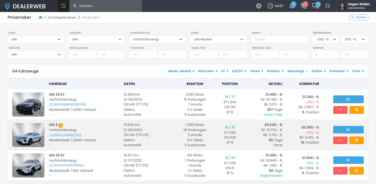Open the 500 € Preisänderung dropdown
The height and width of the screenshot is (184, 376).
point(355,39)
